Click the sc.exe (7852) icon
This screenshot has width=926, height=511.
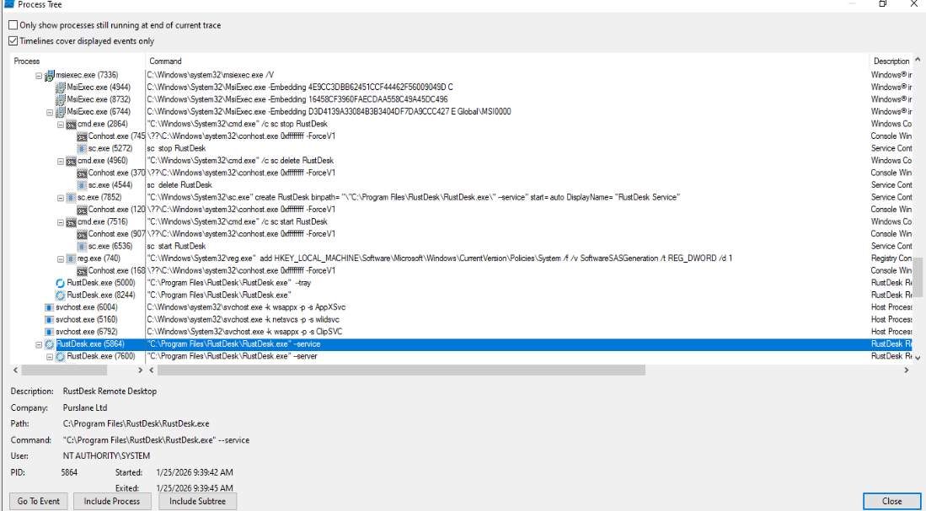pyautogui.click(x=71, y=197)
